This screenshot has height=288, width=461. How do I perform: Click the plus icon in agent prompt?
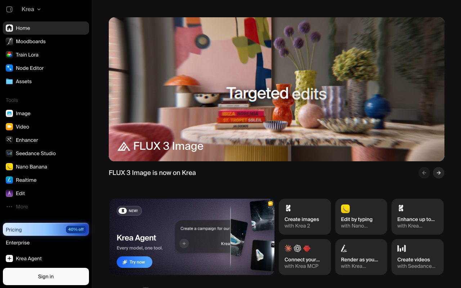[x=184, y=244]
